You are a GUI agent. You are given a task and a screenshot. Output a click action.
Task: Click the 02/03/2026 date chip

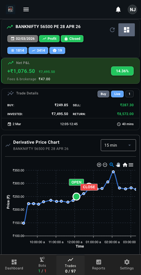point(23,39)
